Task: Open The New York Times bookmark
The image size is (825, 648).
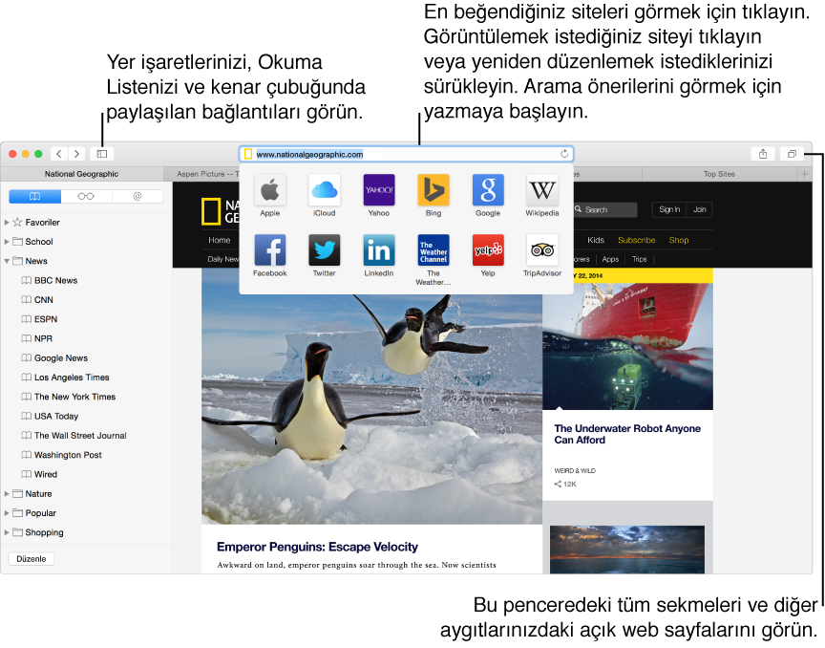Action: pyautogui.click(x=74, y=397)
